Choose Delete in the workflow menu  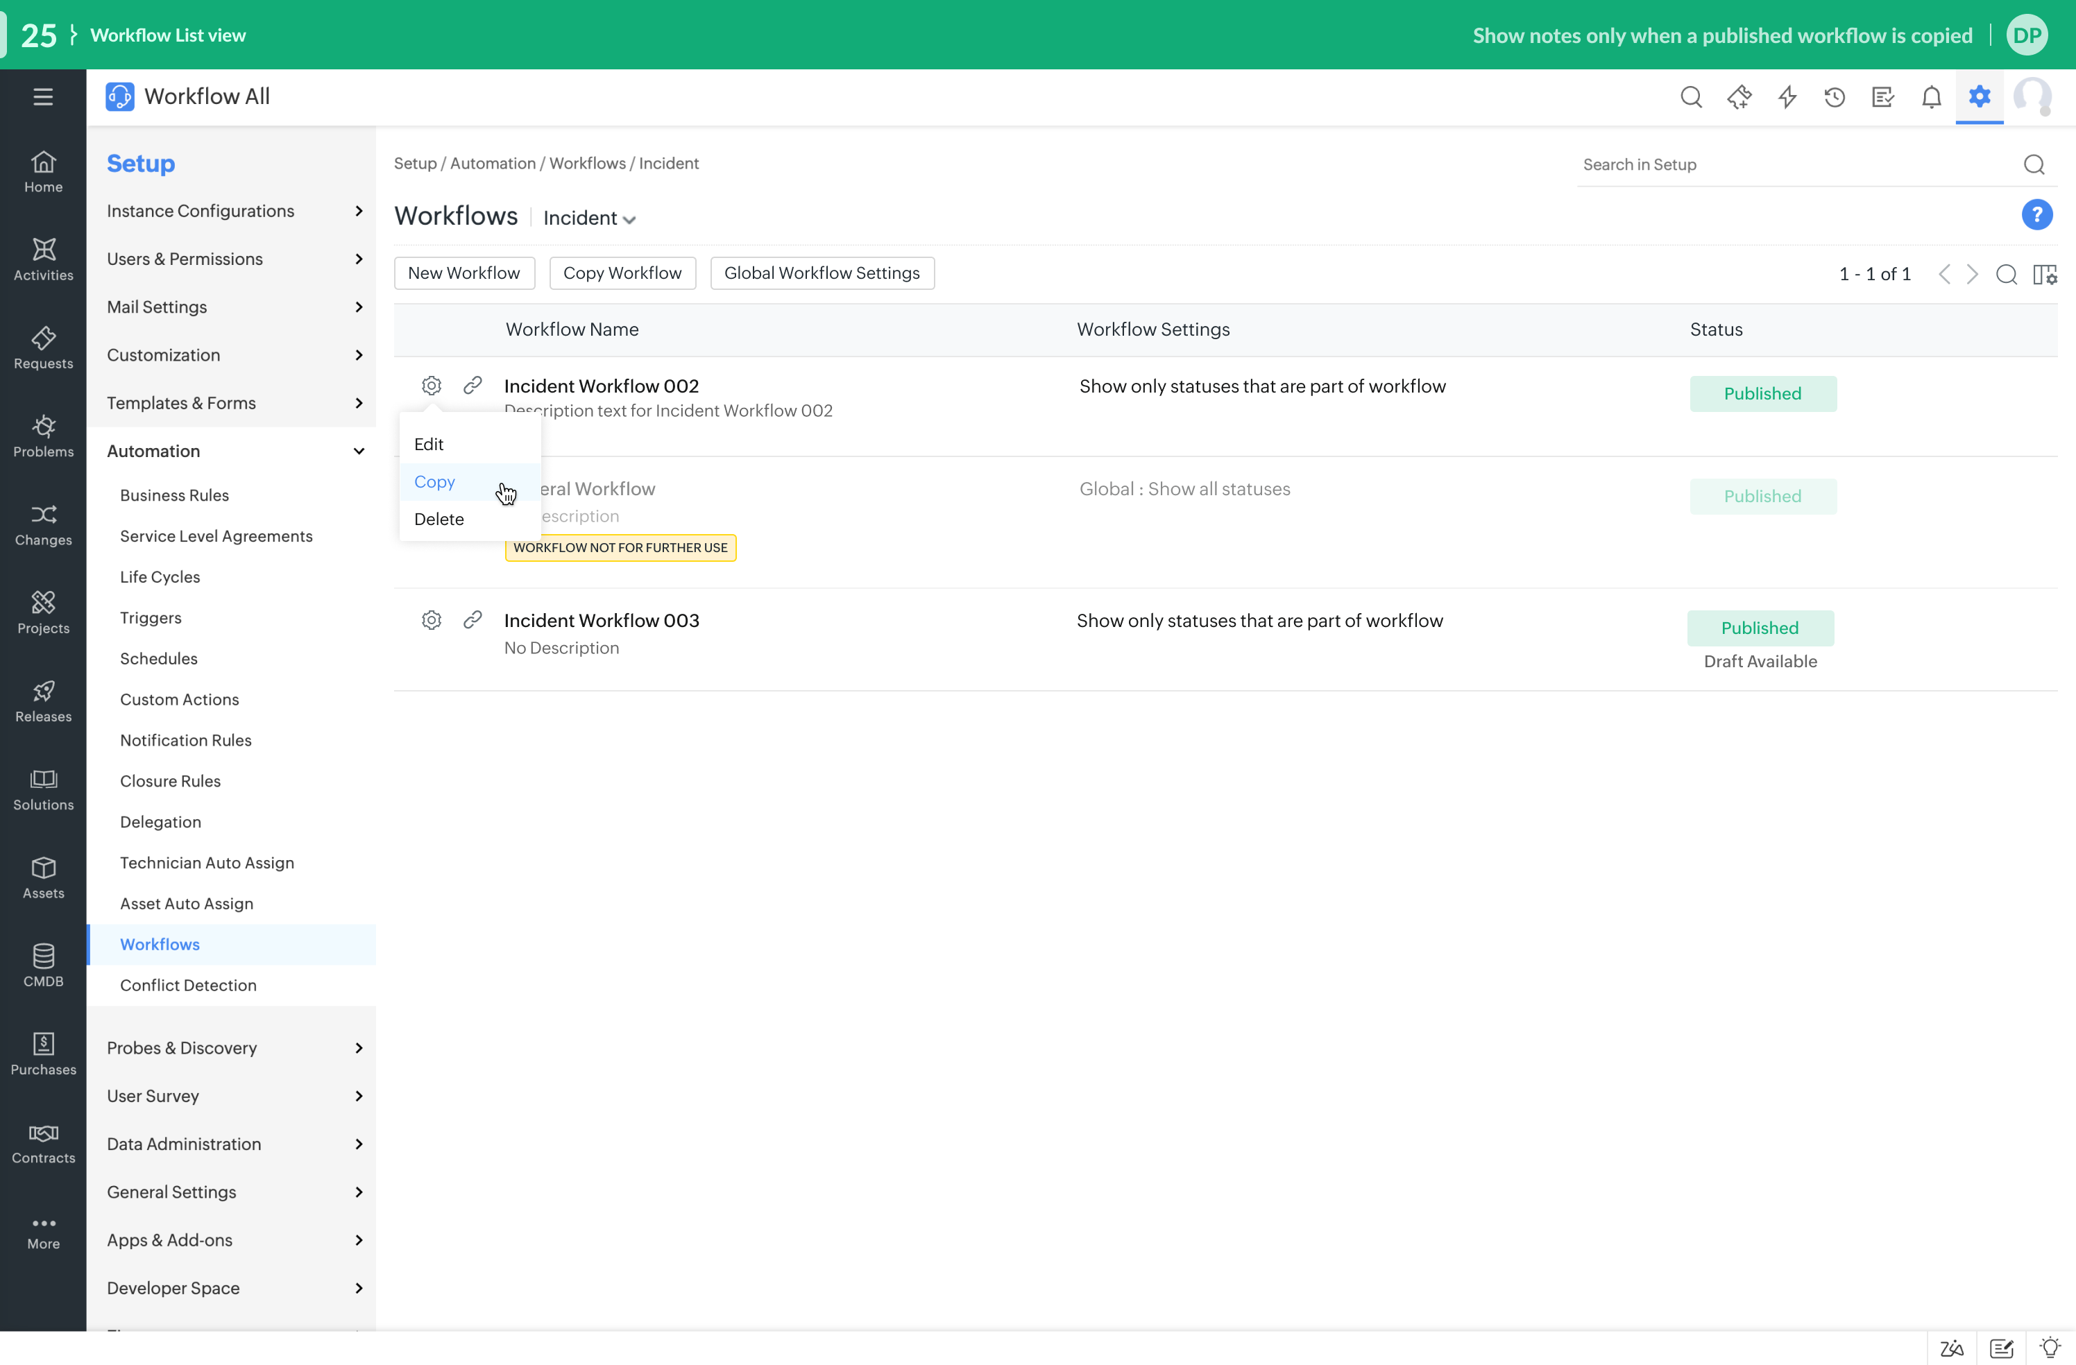[439, 519]
